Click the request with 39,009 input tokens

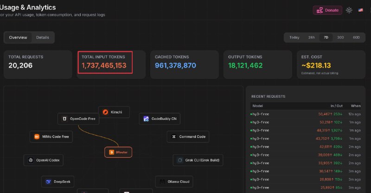coord(306,155)
